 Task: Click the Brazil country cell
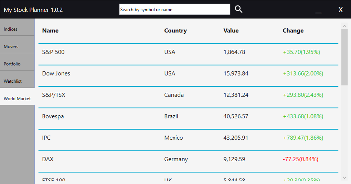(171, 116)
